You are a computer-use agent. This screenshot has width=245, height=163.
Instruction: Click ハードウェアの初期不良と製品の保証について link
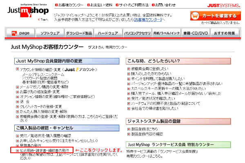click(x=166, y=104)
